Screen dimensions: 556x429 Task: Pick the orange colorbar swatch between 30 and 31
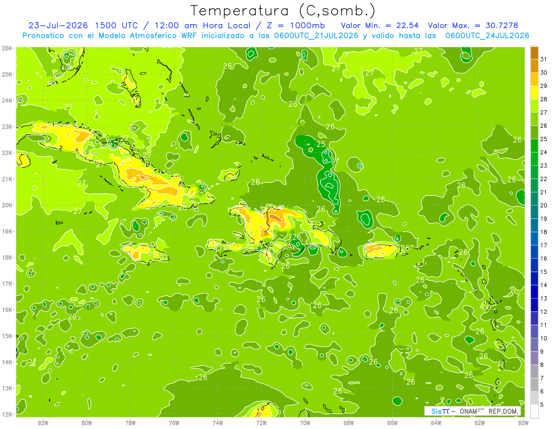[534, 66]
